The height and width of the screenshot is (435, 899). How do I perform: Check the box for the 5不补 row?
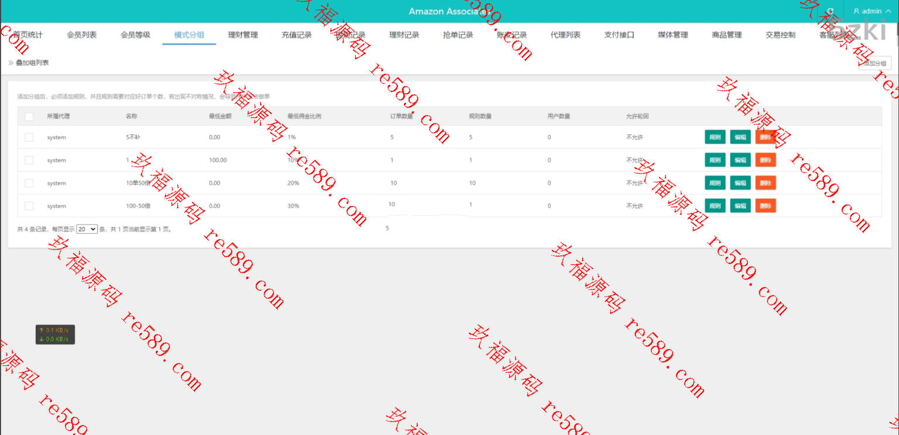point(29,137)
